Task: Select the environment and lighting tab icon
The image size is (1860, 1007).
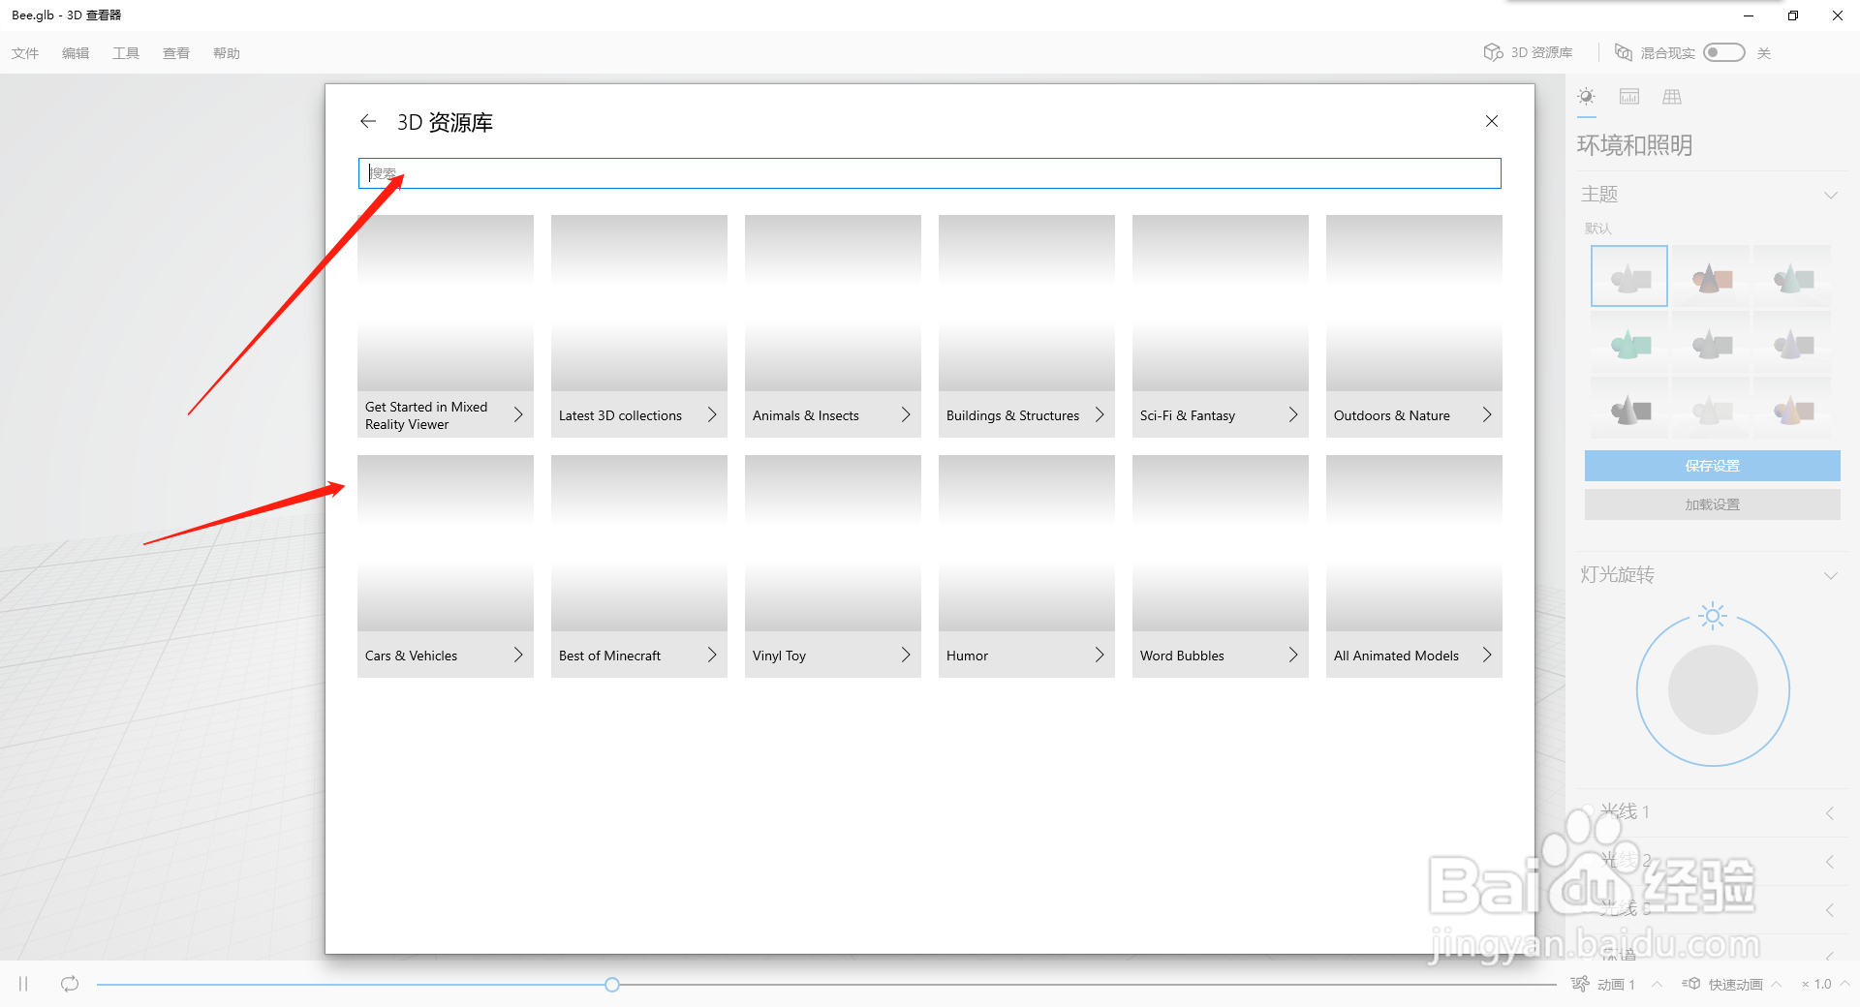Action: 1586,96
